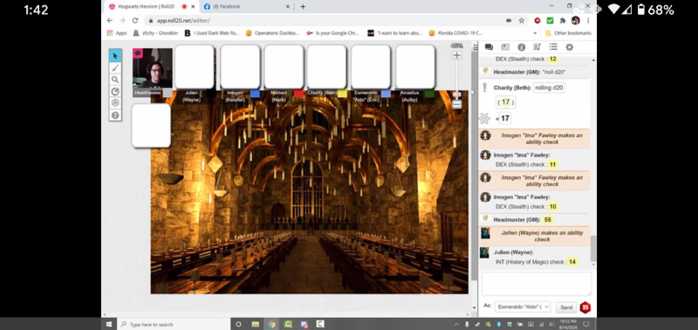
Task: Click Imogen's blue color swatch
Action: (x=255, y=93)
